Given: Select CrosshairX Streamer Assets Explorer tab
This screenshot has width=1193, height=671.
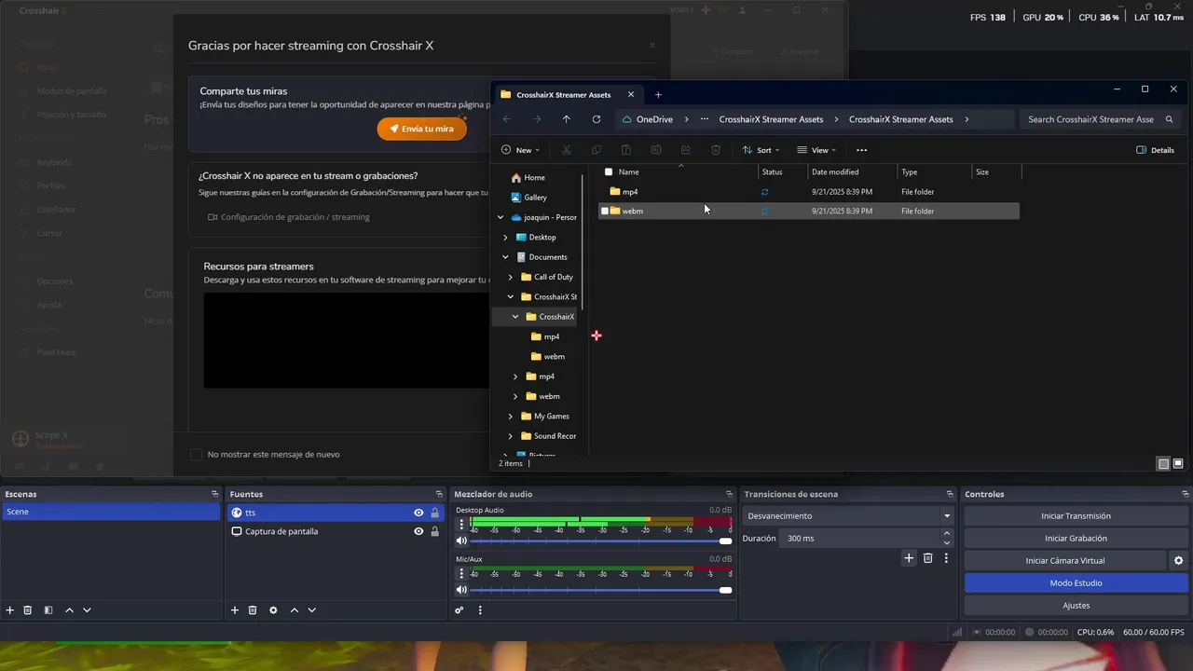Looking at the screenshot, I should [568, 94].
